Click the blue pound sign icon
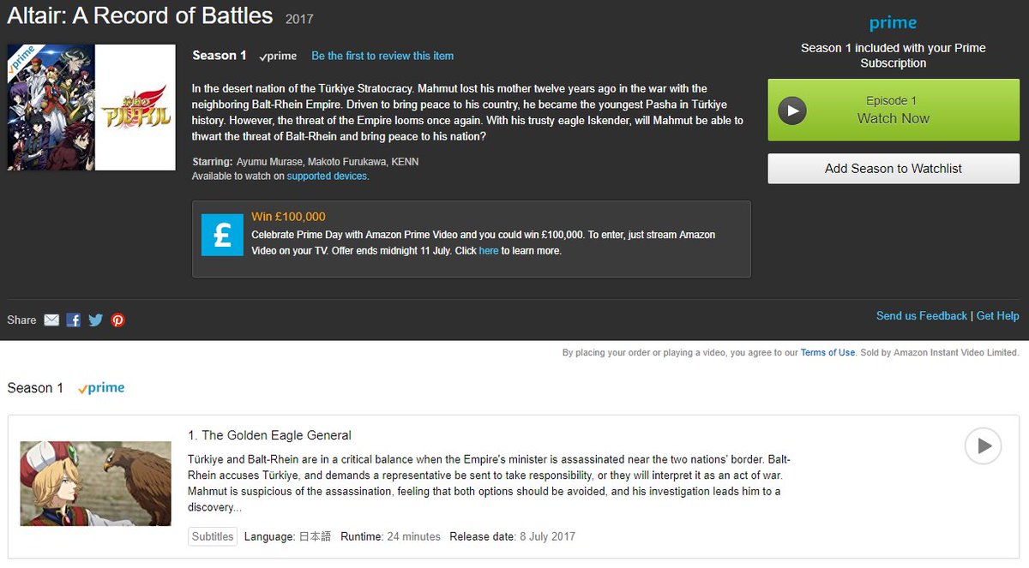This screenshot has height=568, width=1029. coord(222,234)
